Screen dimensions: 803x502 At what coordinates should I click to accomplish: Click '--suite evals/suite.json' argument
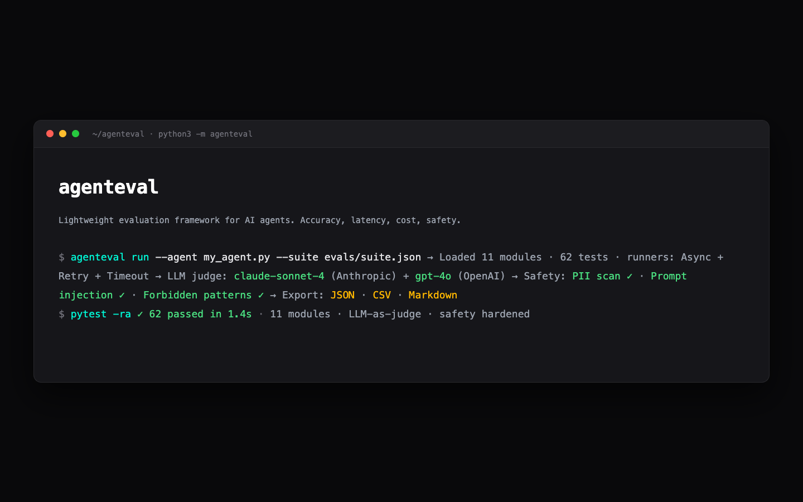click(349, 257)
